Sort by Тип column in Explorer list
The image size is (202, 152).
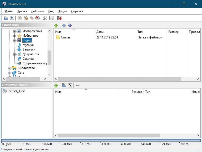pyautogui.click(x=151, y=32)
